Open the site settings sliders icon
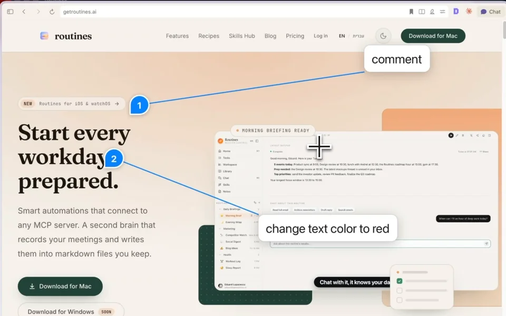506x316 pixels. [442, 12]
